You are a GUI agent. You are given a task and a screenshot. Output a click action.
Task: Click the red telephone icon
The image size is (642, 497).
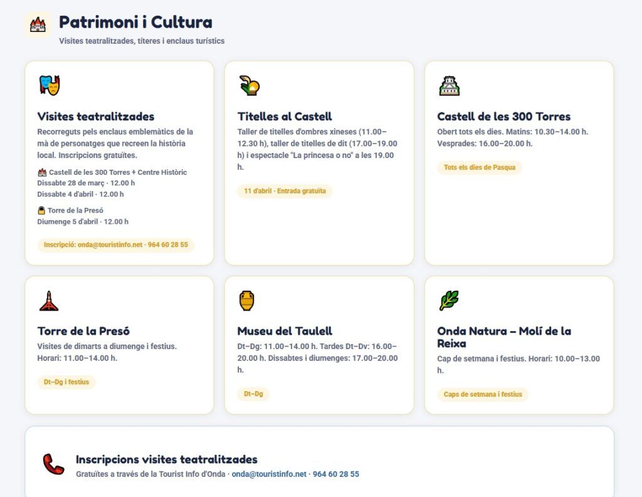53,464
